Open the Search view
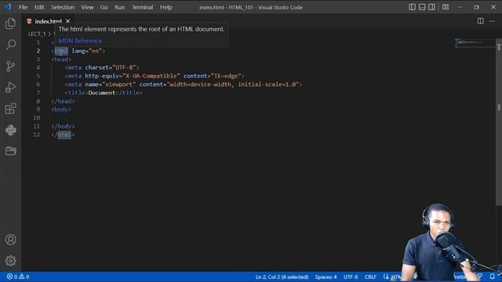 coord(10,45)
